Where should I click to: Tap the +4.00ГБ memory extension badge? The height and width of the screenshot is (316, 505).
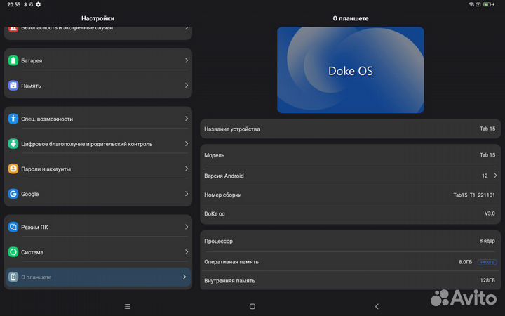point(487,262)
